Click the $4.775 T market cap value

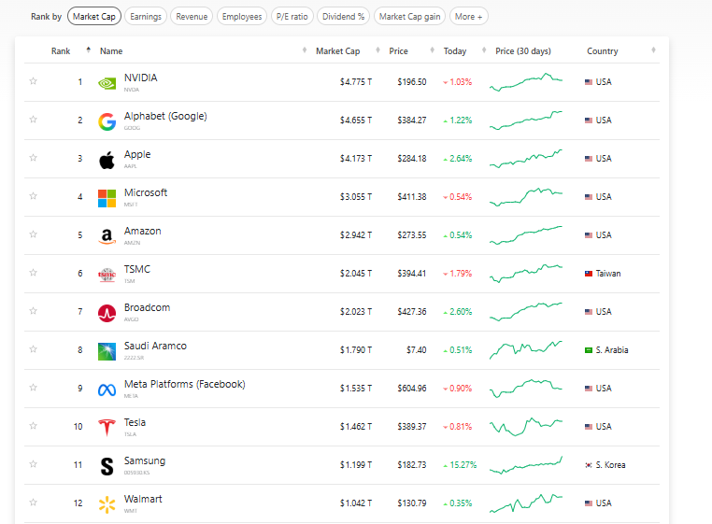tap(356, 82)
